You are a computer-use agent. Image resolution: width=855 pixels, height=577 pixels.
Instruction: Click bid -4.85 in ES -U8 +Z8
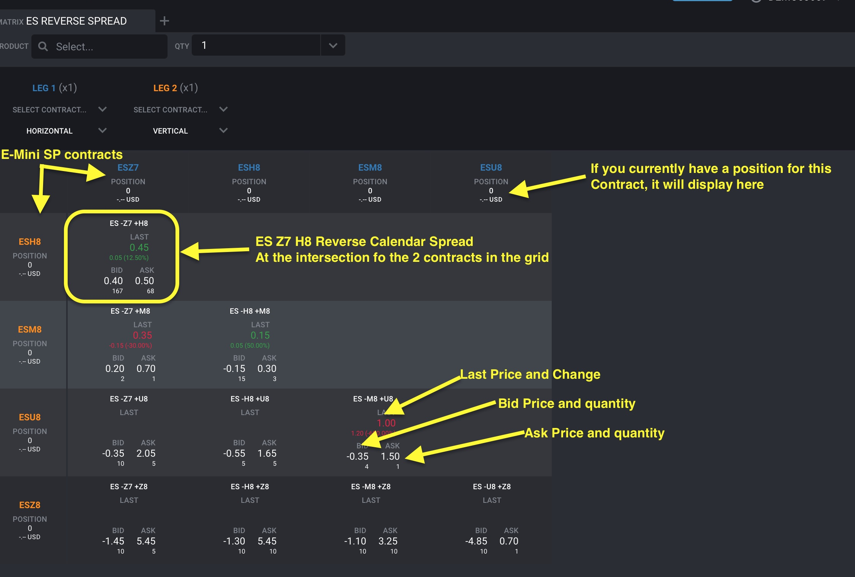476,541
